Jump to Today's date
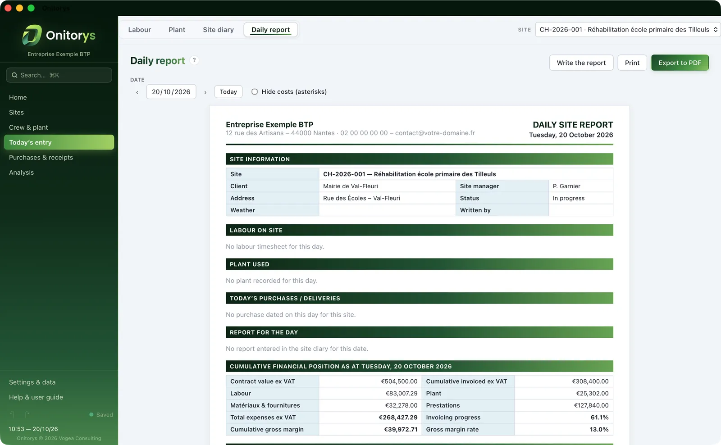Image resolution: width=721 pixels, height=445 pixels. click(228, 92)
